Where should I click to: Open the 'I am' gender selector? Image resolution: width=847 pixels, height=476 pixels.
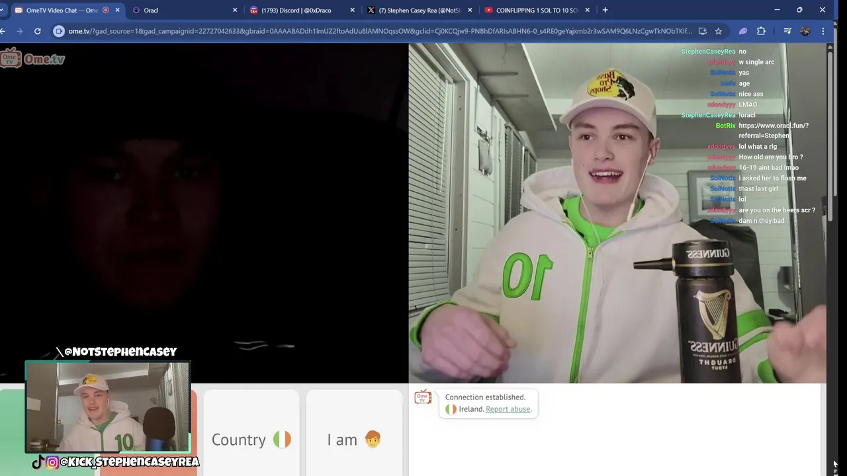coord(354,432)
